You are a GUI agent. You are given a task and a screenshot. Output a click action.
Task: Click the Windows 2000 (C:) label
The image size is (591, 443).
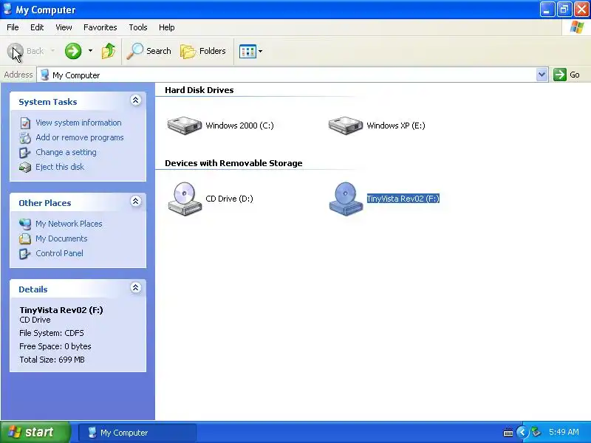coord(239,126)
